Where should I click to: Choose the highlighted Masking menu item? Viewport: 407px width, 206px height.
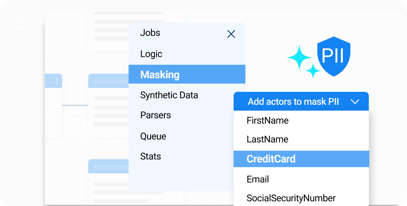[x=160, y=75]
